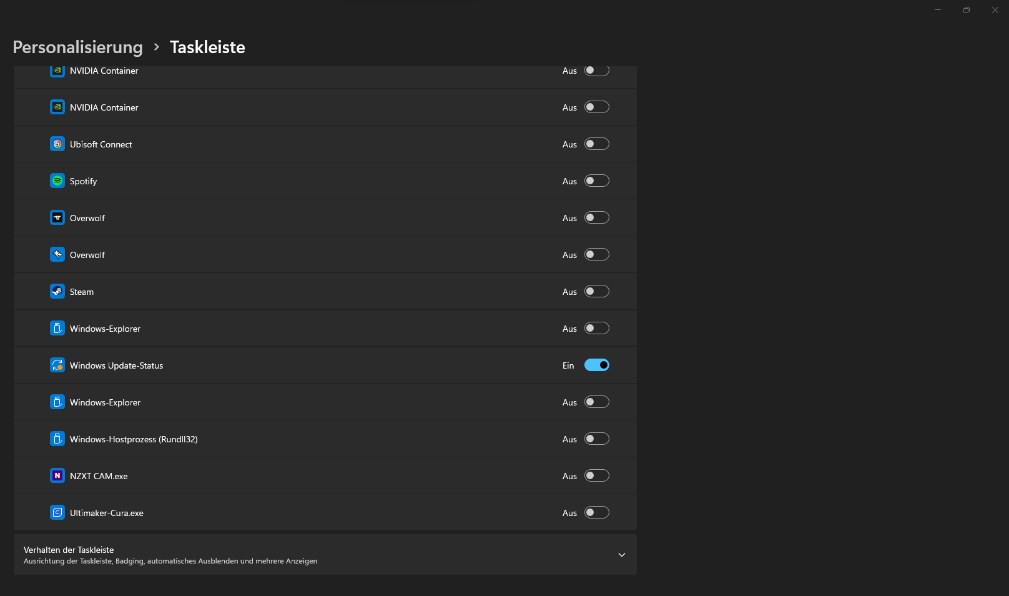Click the NZXT CAM.exe icon
This screenshot has height=596, width=1009.
pos(57,475)
